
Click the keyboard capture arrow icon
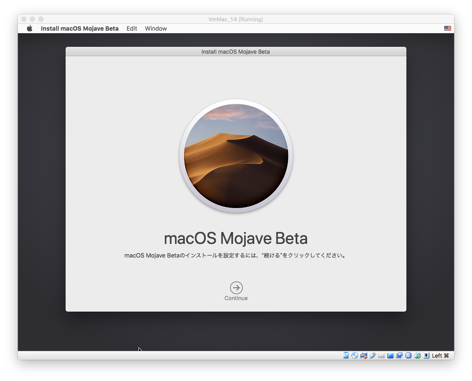point(426,355)
